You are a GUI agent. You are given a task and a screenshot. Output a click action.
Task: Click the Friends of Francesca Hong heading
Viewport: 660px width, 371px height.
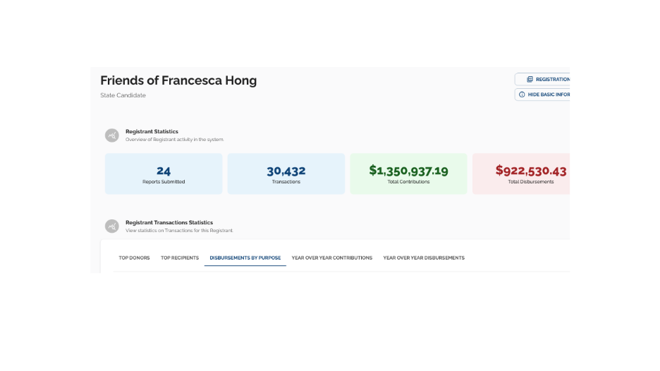(x=178, y=80)
